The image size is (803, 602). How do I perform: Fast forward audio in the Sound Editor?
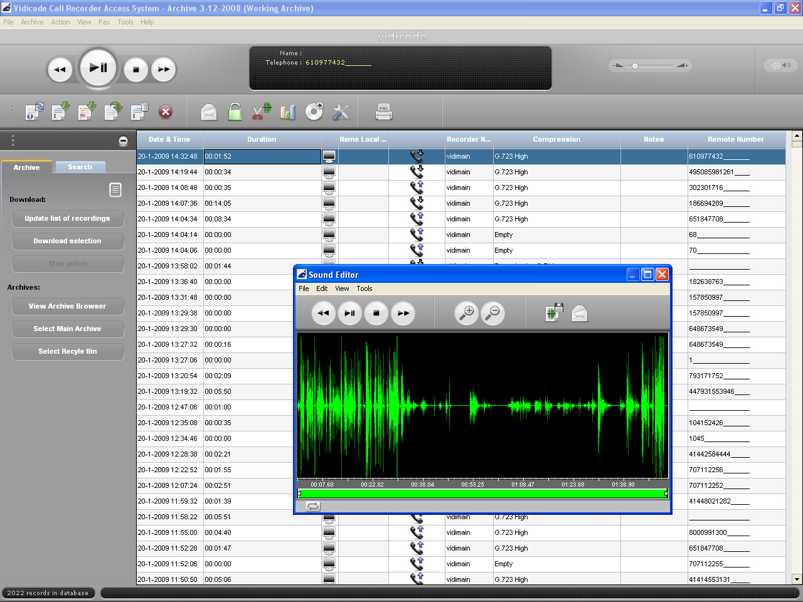click(403, 313)
